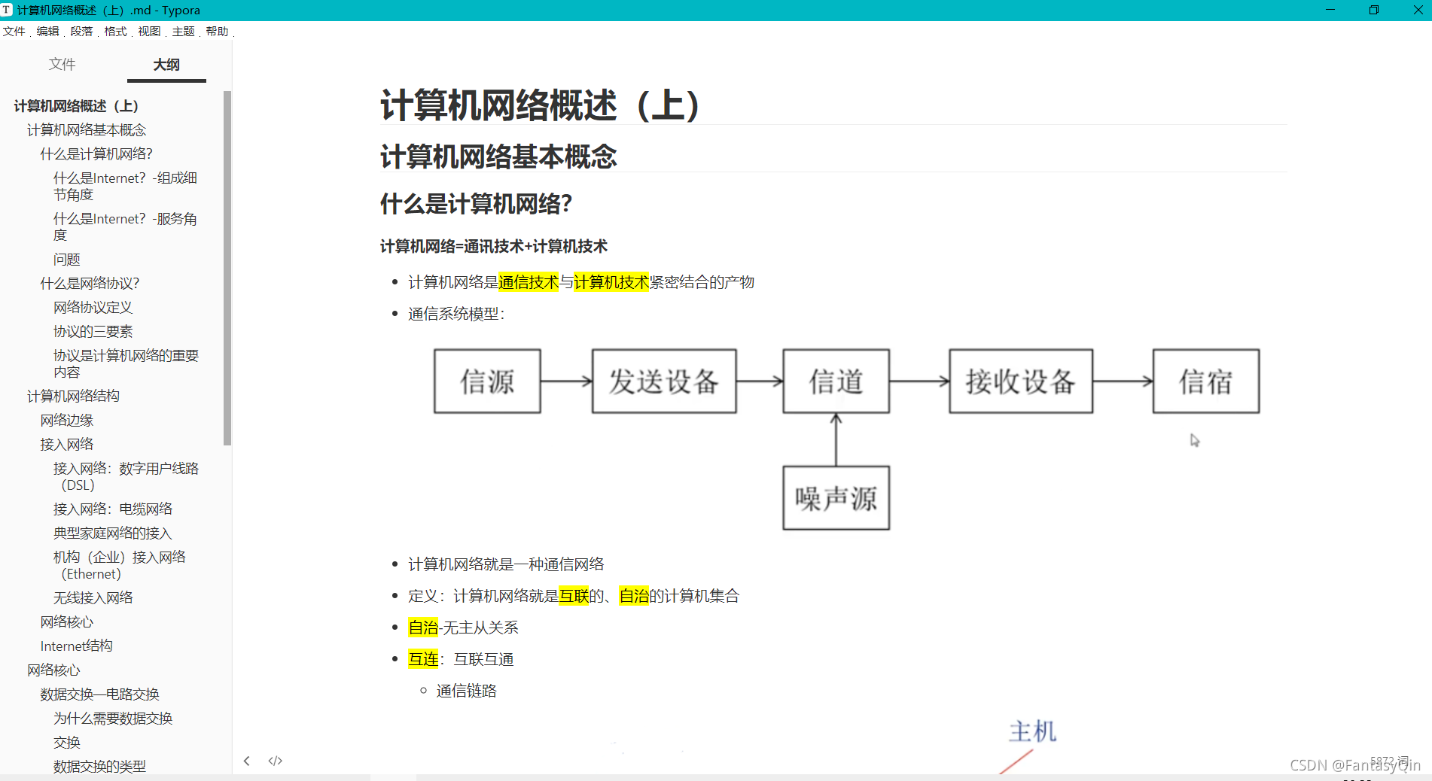Open the 主题 menu
Viewport: 1432px width, 781px height.
(x=183, y=32)
